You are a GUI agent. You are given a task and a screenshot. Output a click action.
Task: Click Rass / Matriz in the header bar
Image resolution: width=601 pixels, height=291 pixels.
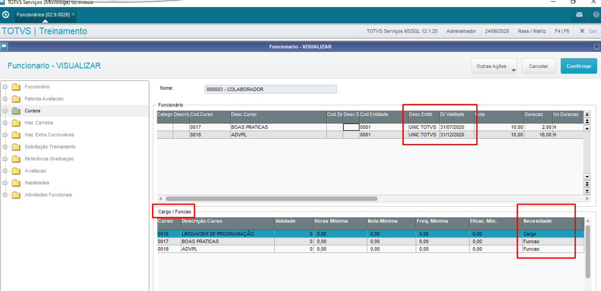coord(532,31)
